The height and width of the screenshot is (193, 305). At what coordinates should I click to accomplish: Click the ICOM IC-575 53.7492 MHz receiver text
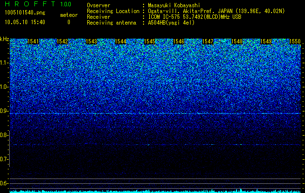pyautogui.click(x=194, y=17)
